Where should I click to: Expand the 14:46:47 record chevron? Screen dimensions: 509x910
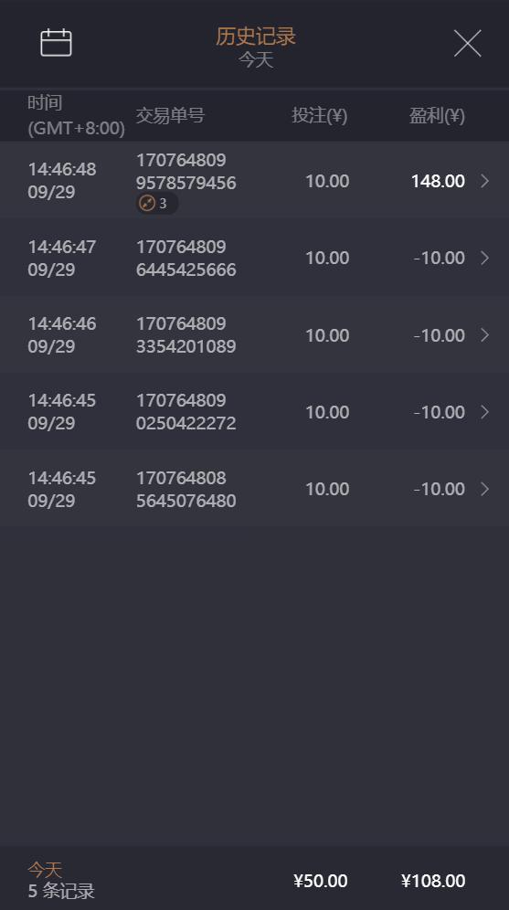[485, 259]
